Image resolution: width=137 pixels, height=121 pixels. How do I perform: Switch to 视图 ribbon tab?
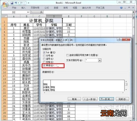click(x=75, y=8)
